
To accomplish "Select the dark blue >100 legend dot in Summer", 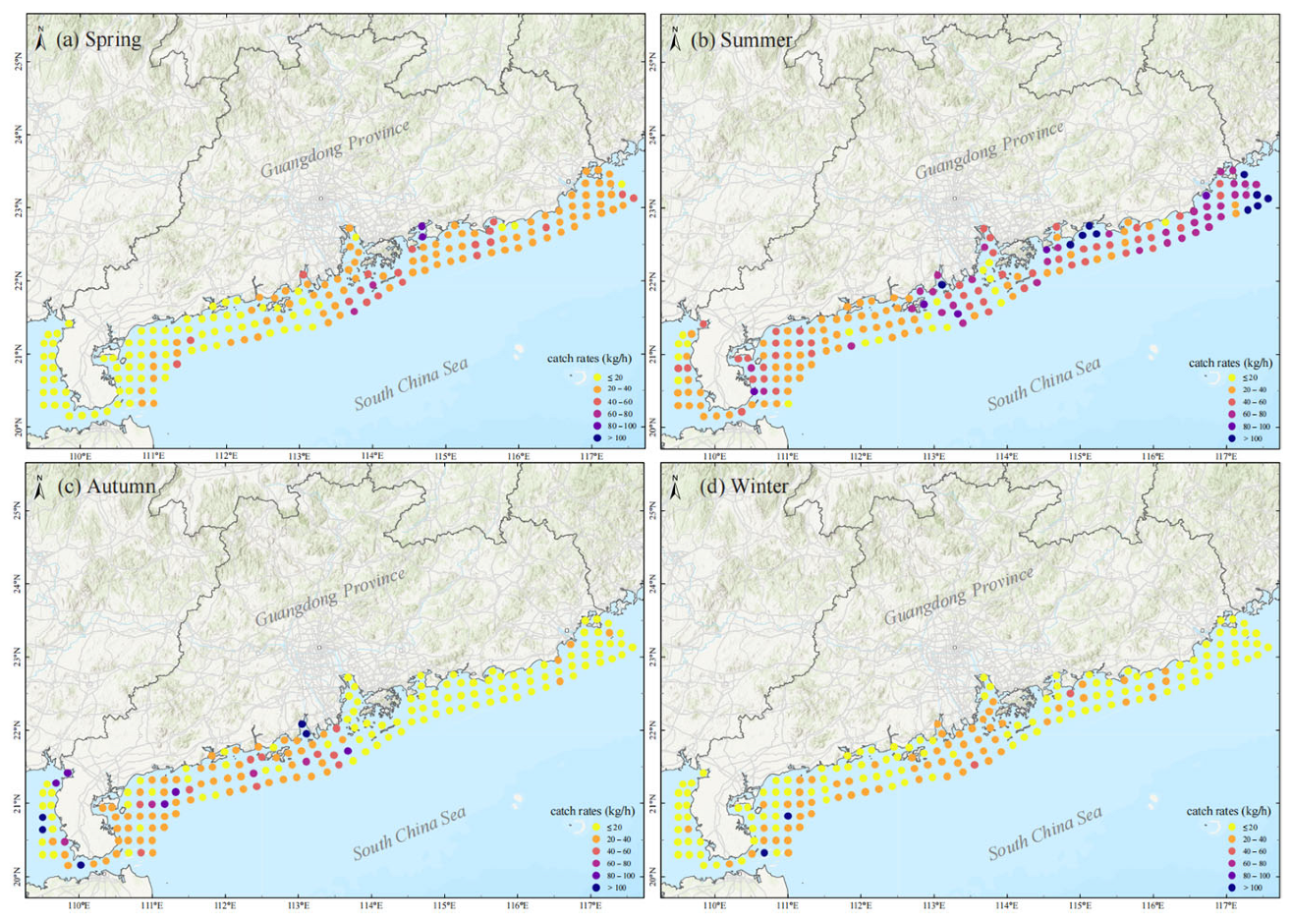I will coord(1231,438).
